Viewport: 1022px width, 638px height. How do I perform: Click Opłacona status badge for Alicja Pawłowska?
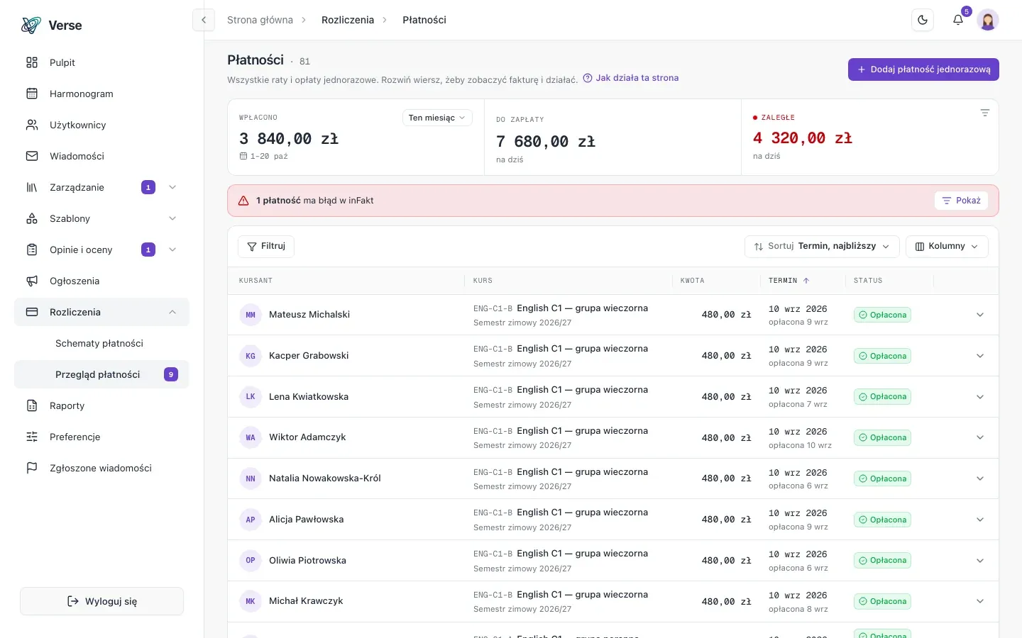[882, 520]
